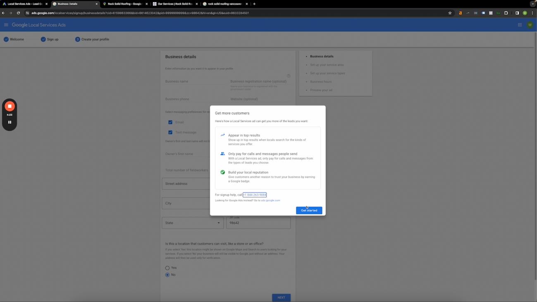Click the Get started button
This screenshot has width=537, height=302.
[309, 211]
